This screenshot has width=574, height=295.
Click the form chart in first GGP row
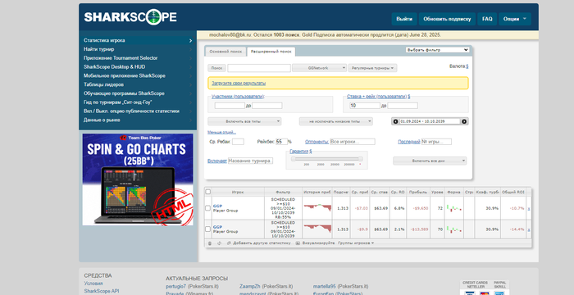[x=454, y=208]
